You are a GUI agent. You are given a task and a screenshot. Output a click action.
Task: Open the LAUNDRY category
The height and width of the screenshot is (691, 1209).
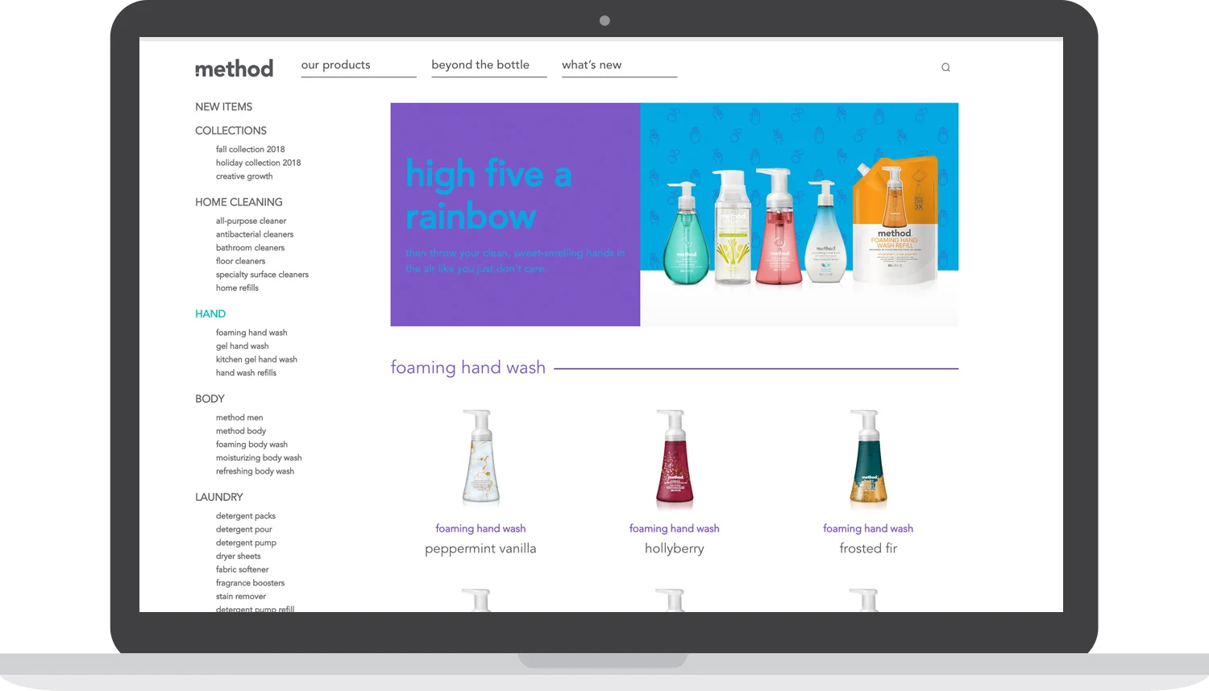tap(218, 497)
